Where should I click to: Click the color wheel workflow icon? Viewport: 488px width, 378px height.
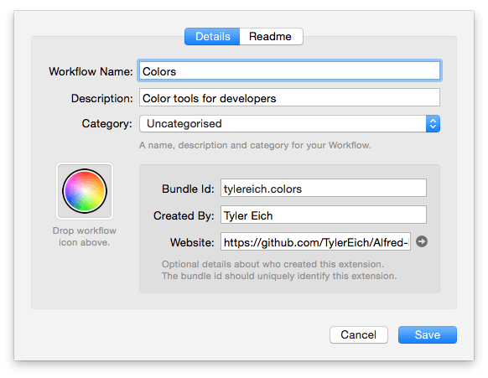pos(85,191)
